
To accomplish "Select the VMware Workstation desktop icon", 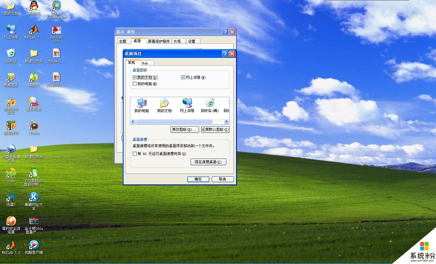I will tap(56, 8).
